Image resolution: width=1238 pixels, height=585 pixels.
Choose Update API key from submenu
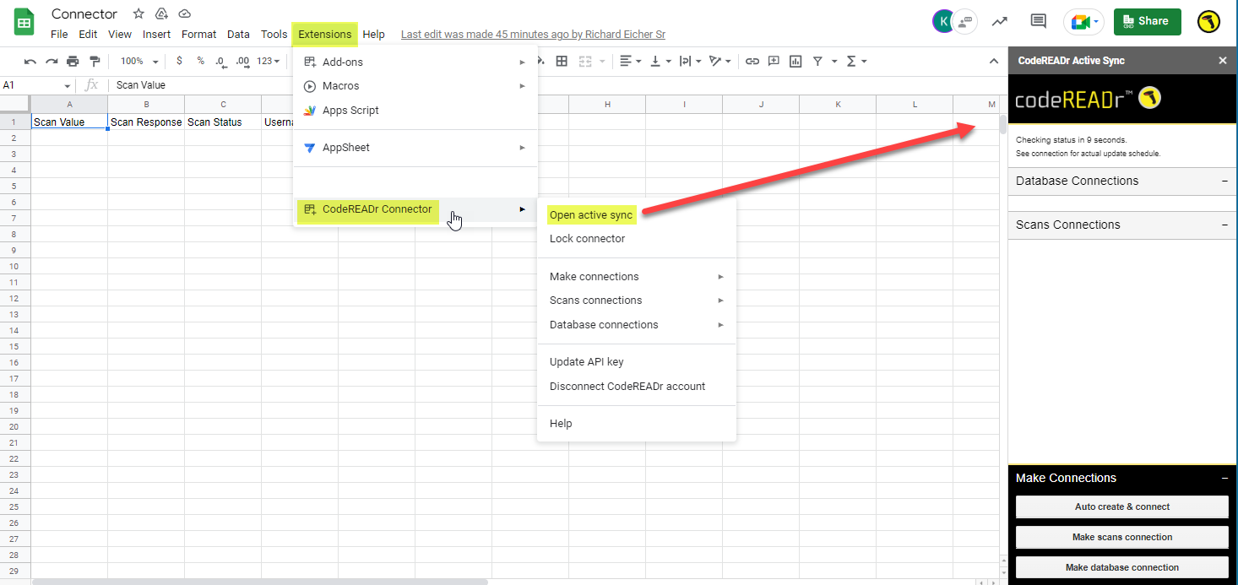[x=586, y=362]
